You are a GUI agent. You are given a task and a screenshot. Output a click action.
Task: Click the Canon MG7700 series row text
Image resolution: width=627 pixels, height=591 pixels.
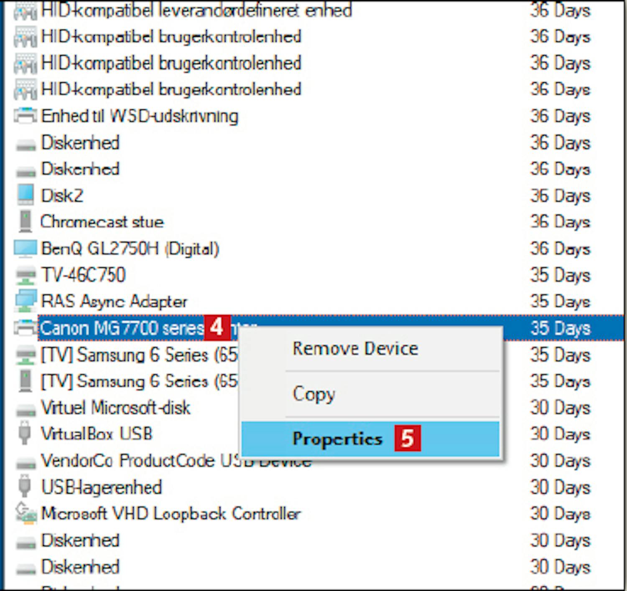click(121, 328)
